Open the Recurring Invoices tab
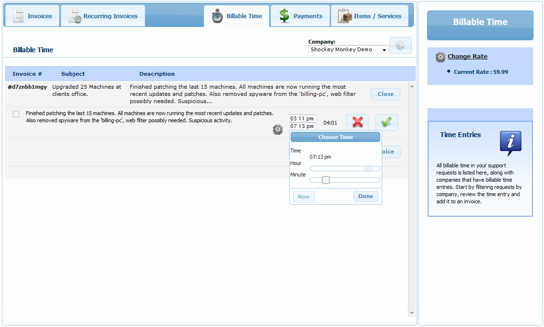Screen dimensions: 544x327 103,16
